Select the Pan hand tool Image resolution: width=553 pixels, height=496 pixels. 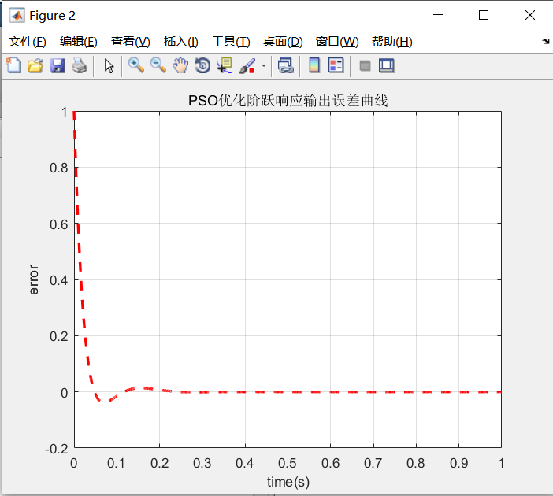(x=180, y=65)
